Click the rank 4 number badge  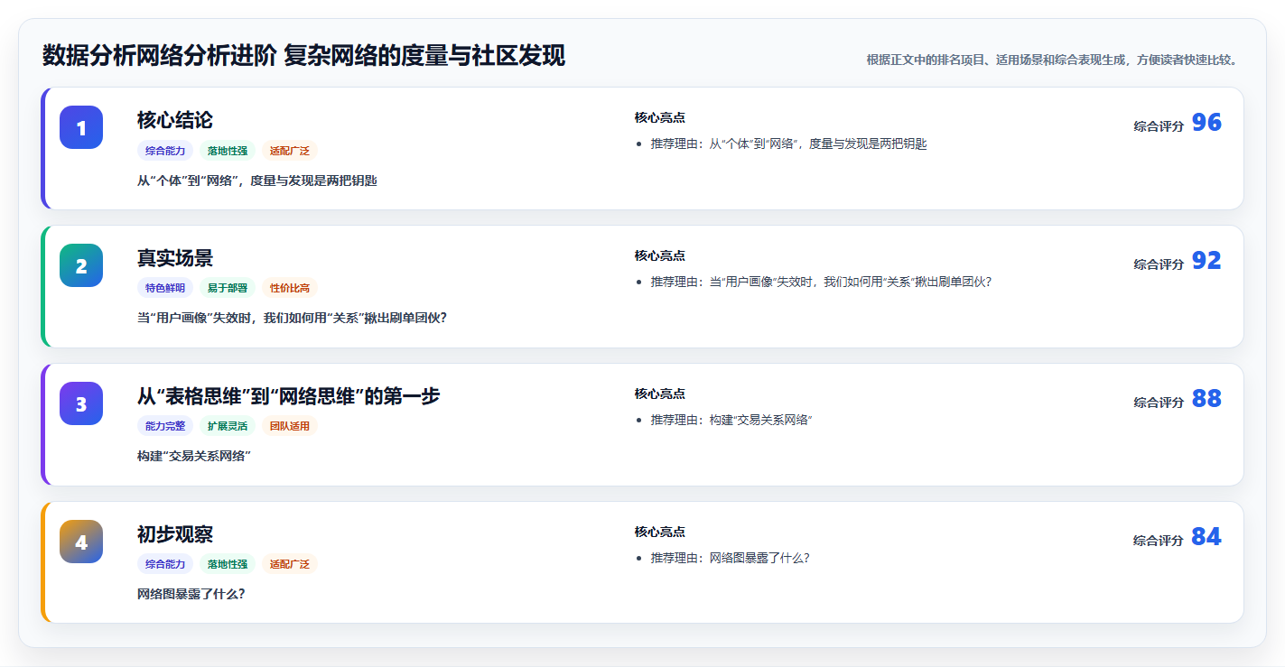click(x=81, y=542)
